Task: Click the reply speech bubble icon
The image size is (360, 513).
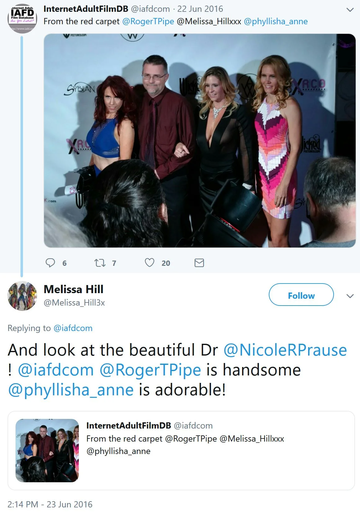Action: coord(50,263)
